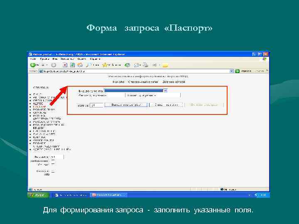299x224 pixels.
Task: Open the Mail button dropdown arrow
Action: tap(140, 65)
